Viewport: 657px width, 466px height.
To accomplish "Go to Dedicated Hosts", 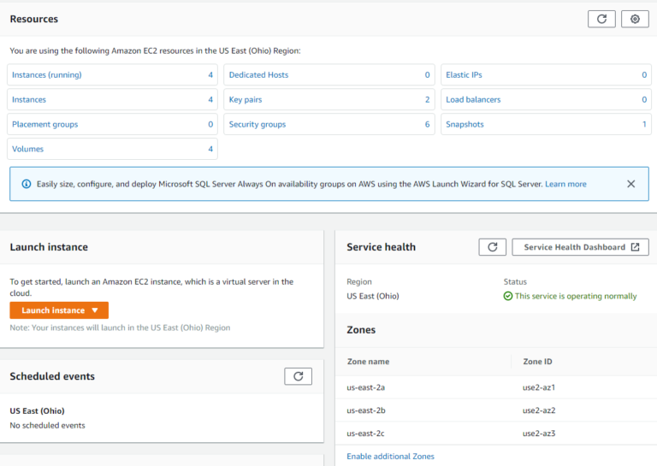I will click(x=258, y=75).
